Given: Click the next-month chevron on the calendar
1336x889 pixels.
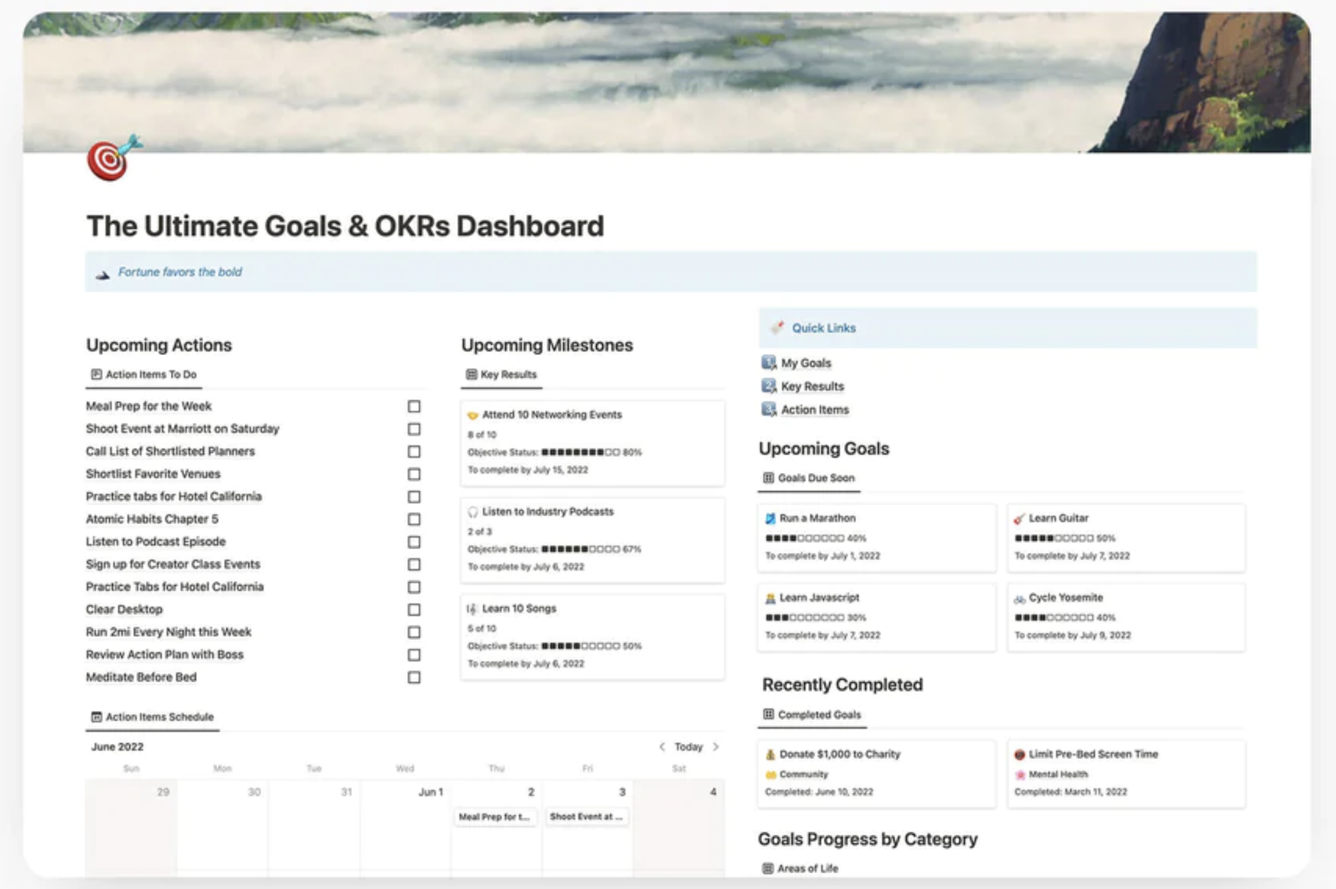Looking at the screenshot, I should [x=717, y=747].
